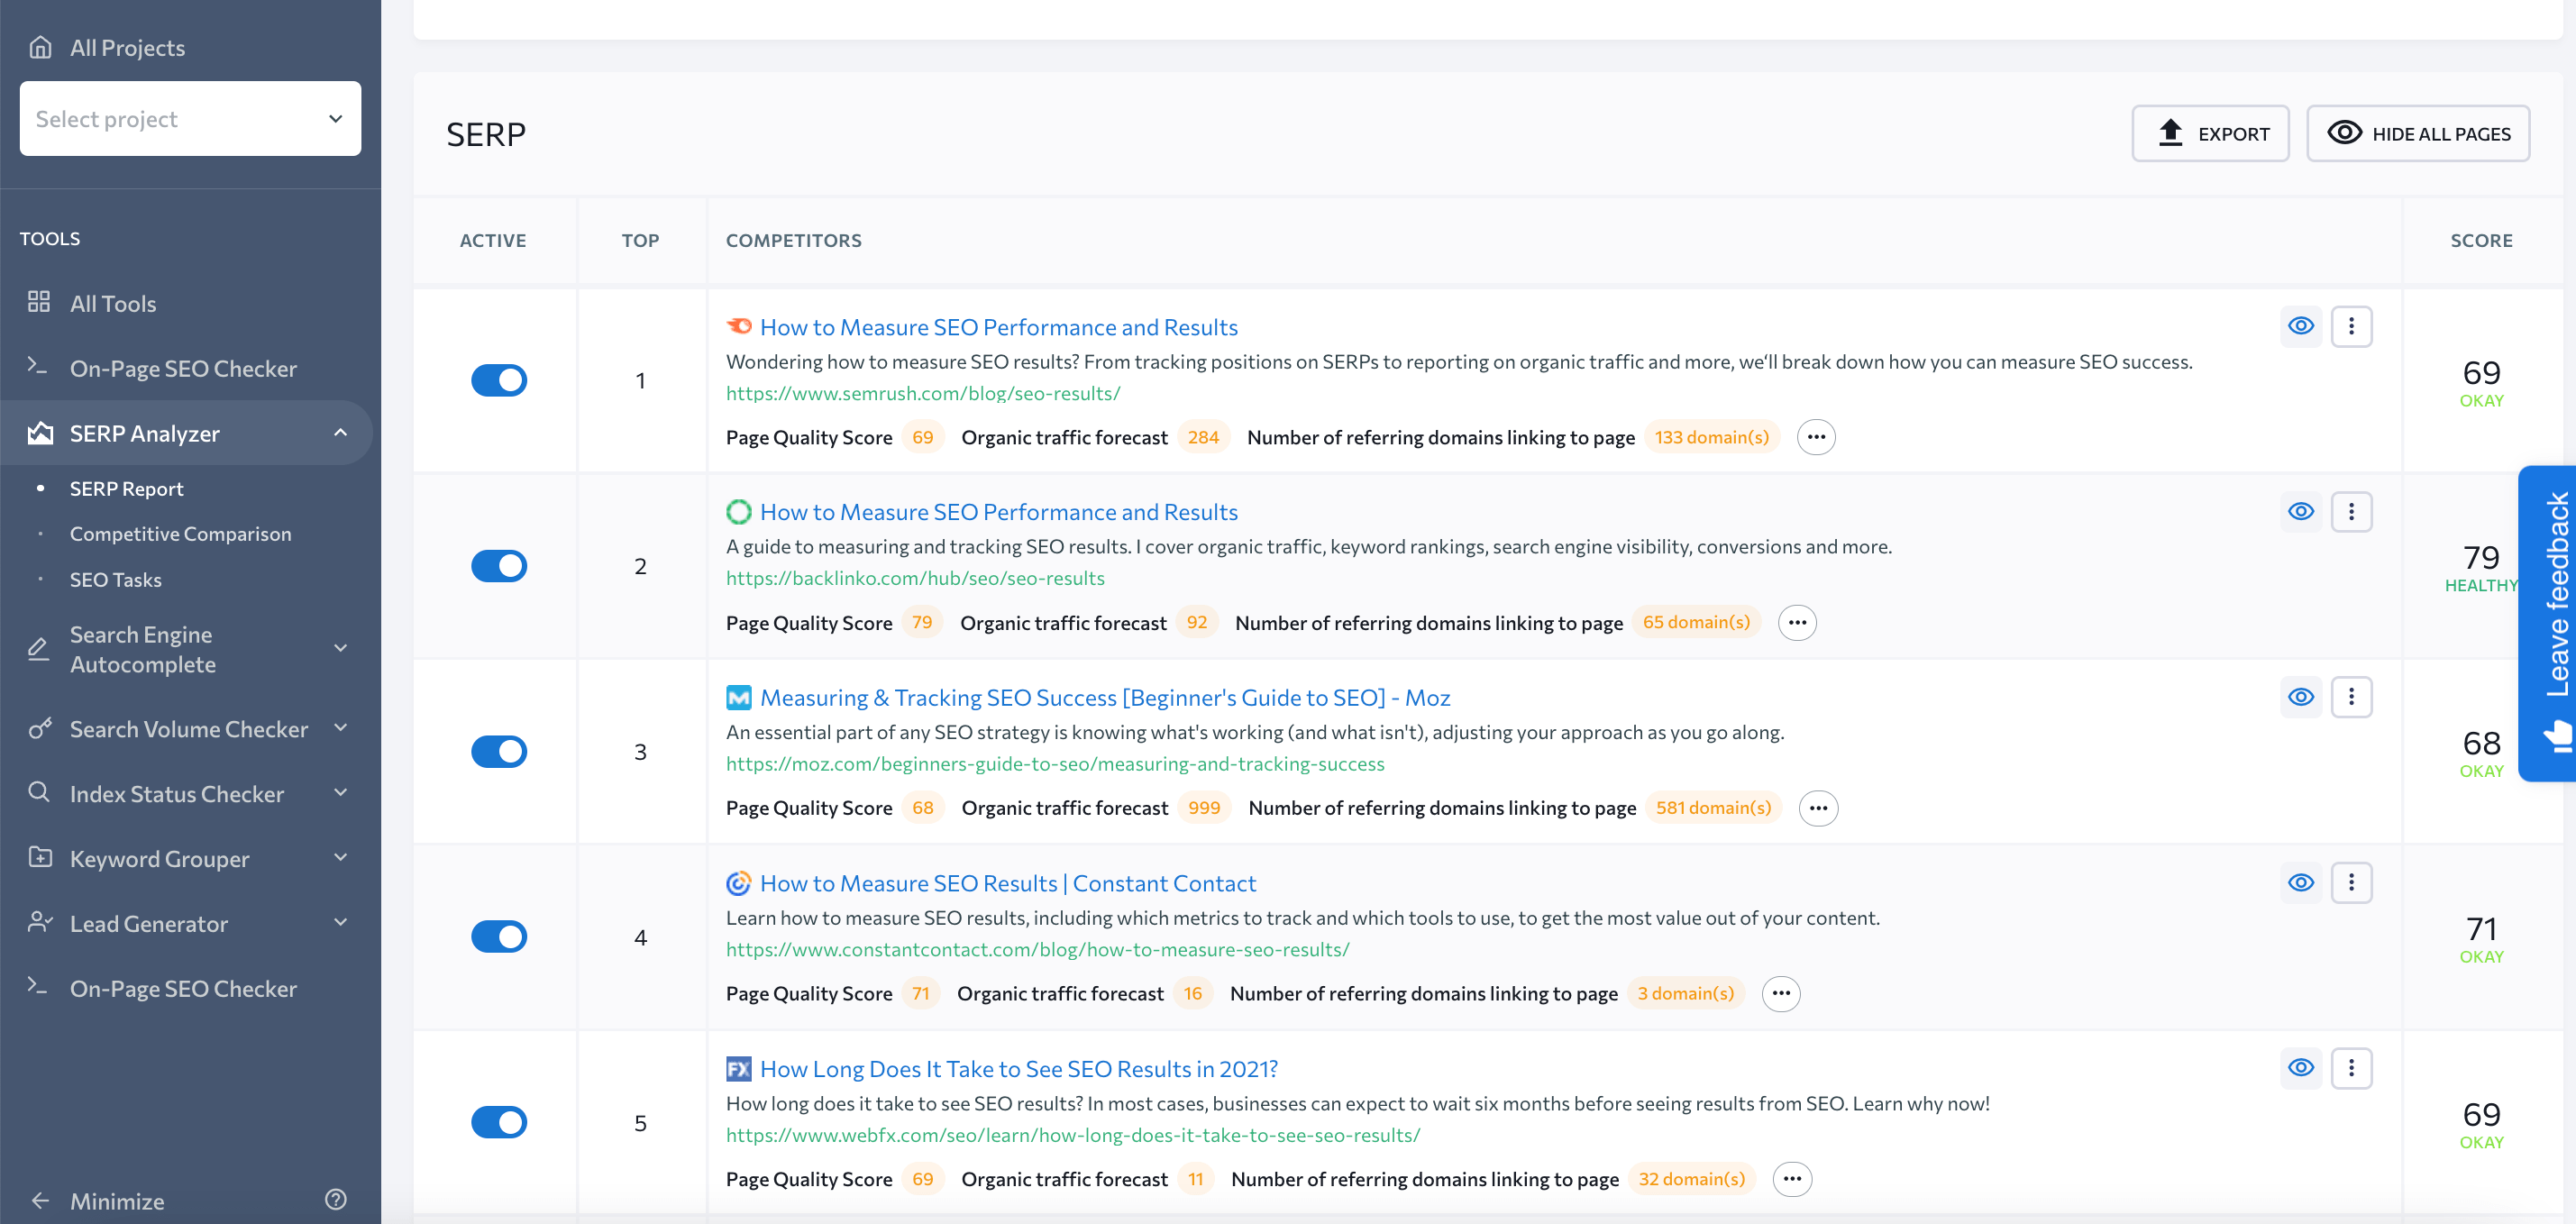Toggle active switch for result 4

point(499,936)
